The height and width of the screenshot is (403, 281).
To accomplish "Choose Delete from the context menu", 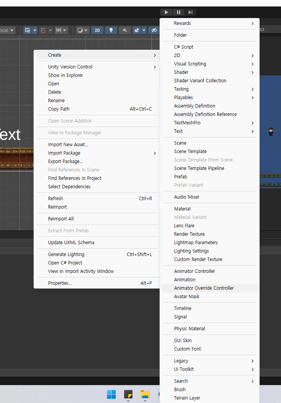I will (97, 92).
